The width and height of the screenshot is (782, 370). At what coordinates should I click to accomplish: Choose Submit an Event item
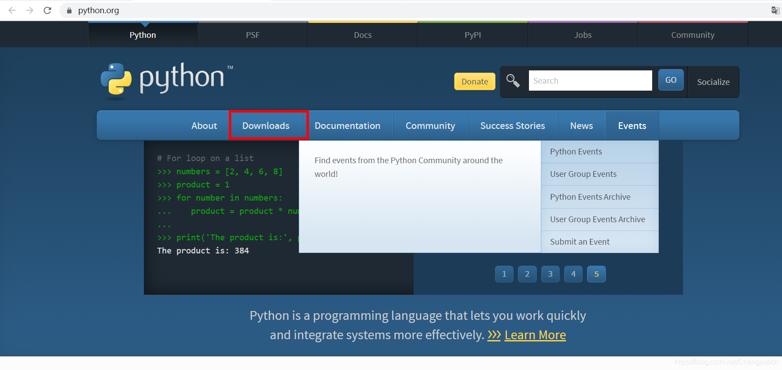click(x=599, y=242)
